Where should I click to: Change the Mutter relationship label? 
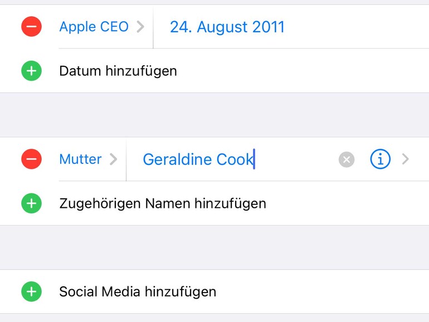pos(80,159)
